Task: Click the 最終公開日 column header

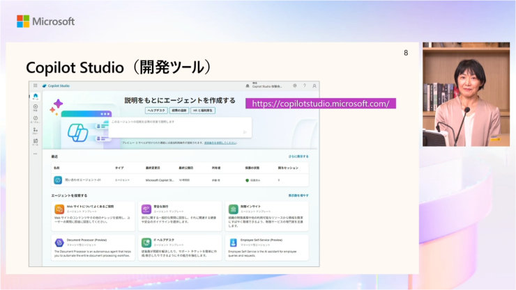Action: pyautogui.click(x=186, y=168)
